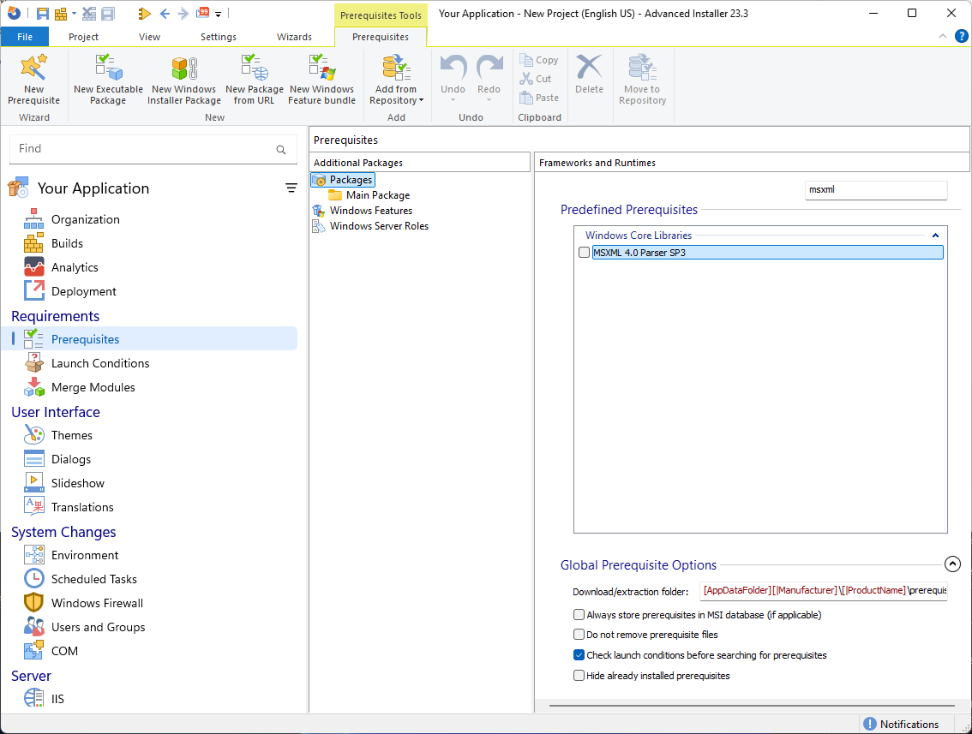Screen dimensions: 972x734
Task: Collapse the Global Prerequisite Options section
Action: (x=952, y=564)
